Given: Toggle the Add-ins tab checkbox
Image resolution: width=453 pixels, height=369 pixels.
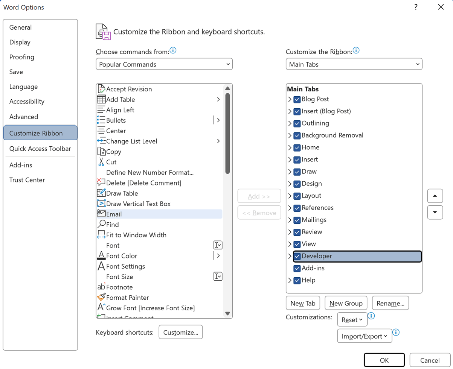Looking at the screenshot, I should coord(297,269).
